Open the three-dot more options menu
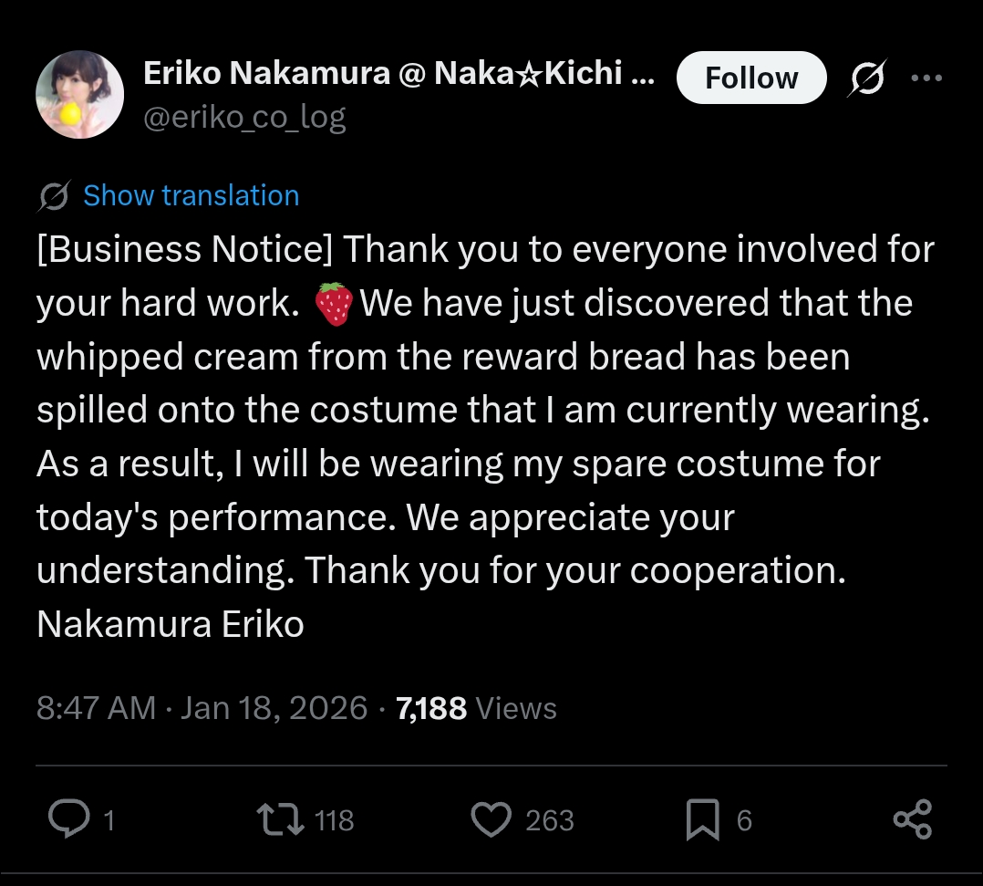 [926, 78]
